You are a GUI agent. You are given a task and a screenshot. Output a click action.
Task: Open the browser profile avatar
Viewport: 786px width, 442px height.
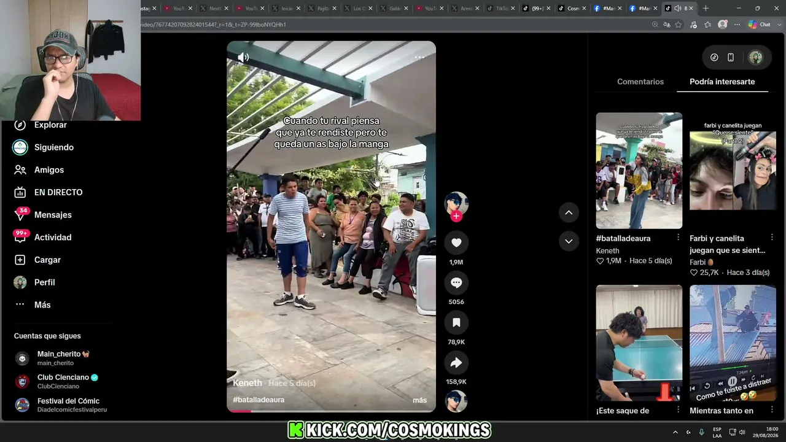click(x=723, y=25)
